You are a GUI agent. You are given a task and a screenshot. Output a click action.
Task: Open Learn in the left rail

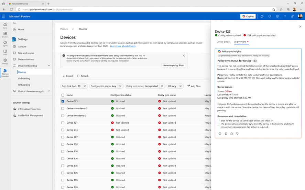pos(5,53)
